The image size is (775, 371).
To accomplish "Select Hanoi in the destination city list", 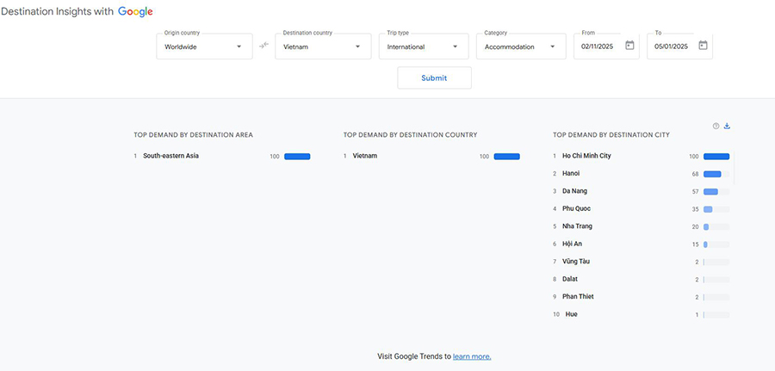I will (x=571, y=173).
